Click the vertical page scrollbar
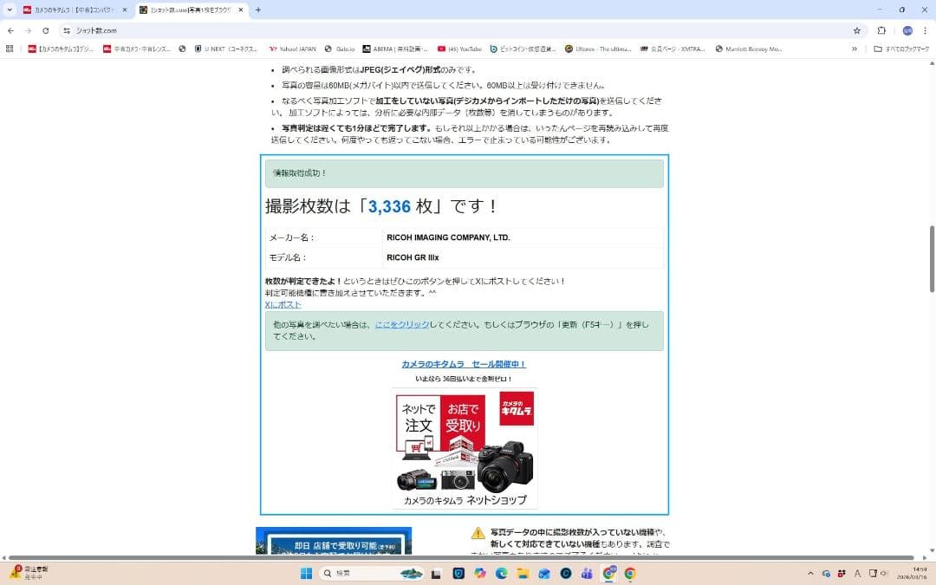 coord(932,258)
